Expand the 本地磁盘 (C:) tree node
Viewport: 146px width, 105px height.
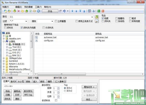(7, 44)
